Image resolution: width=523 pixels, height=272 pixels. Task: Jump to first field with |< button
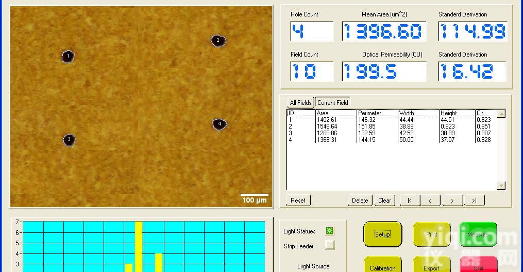point(410,201)
